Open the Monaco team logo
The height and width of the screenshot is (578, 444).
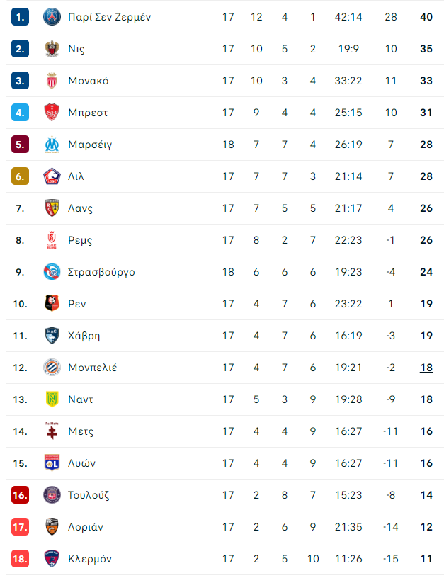pyautogui.click(x=52, y=81)
